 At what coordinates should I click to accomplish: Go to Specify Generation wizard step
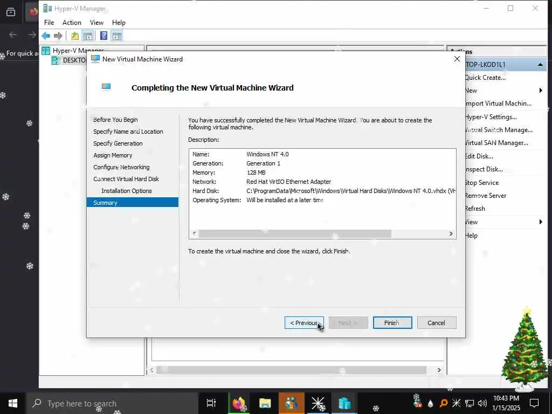pyautogui.click(x=118, y=143)
